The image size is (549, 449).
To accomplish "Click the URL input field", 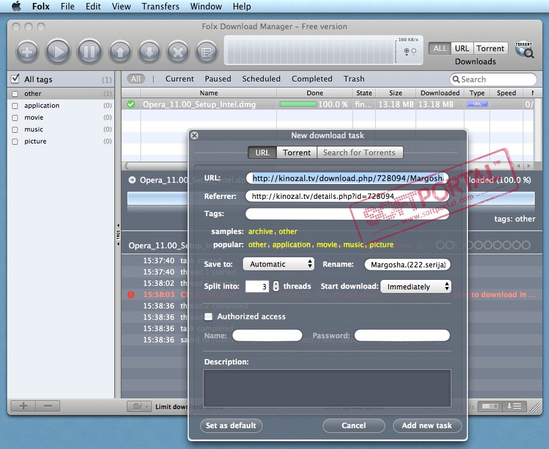I will (347, 178).
